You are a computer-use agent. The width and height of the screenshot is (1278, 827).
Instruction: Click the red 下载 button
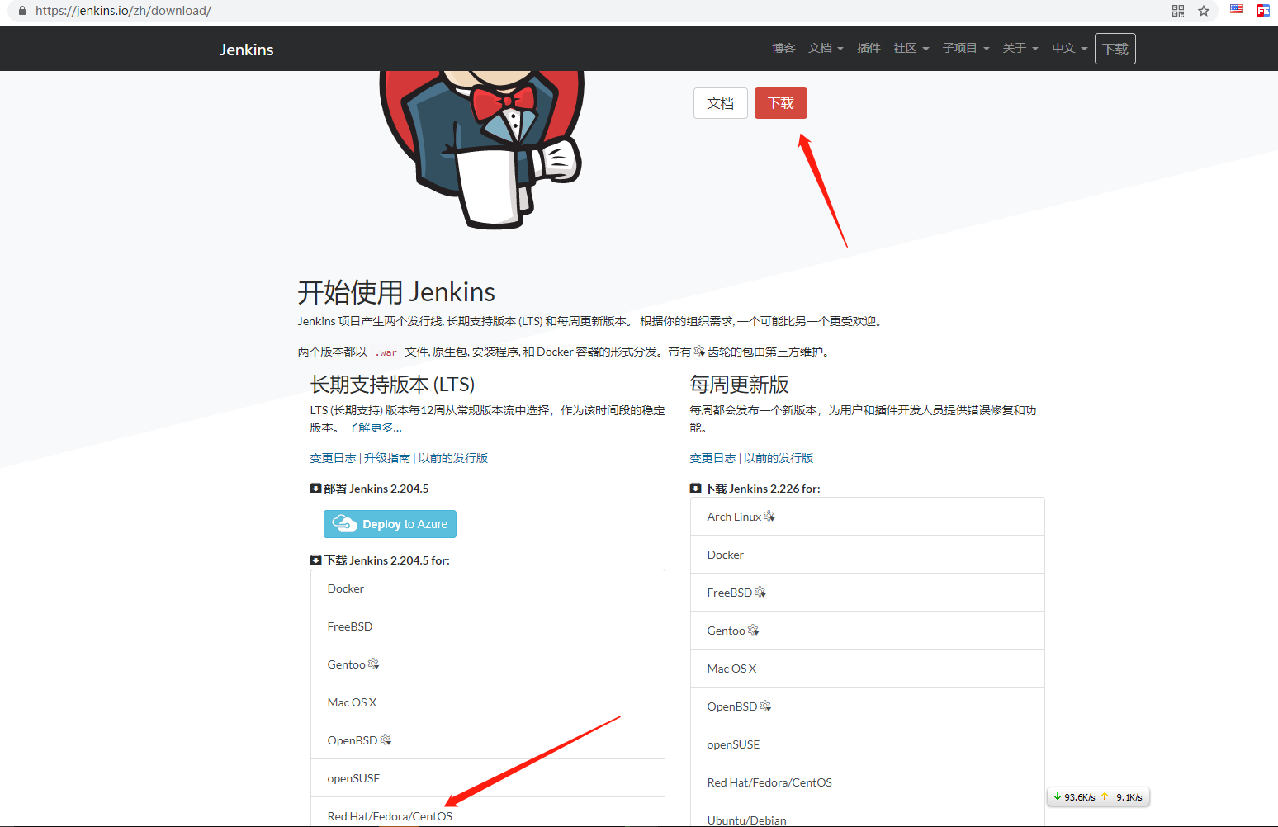pos(781,103)
